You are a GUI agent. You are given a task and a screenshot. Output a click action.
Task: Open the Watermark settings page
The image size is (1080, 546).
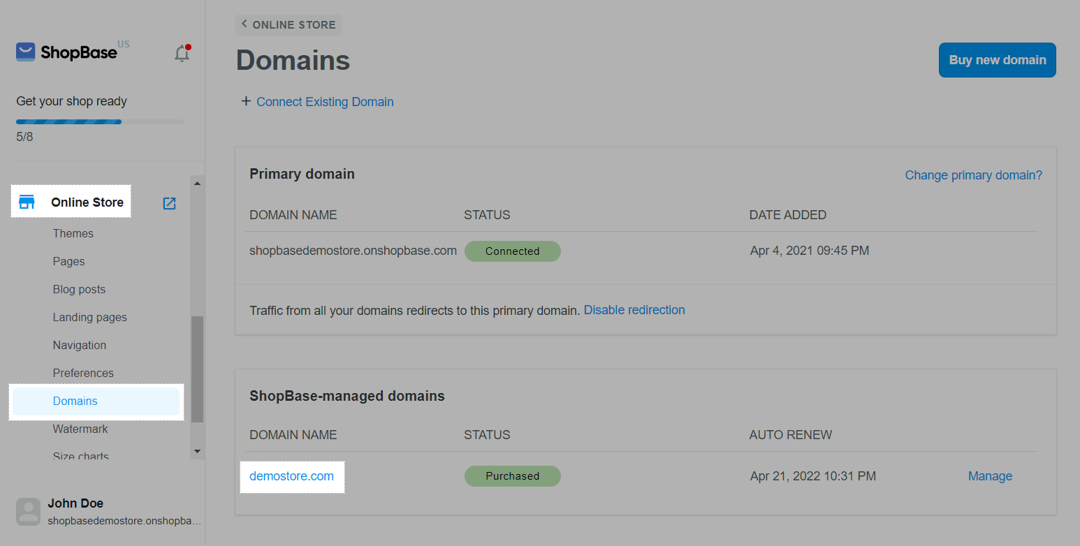80,429
